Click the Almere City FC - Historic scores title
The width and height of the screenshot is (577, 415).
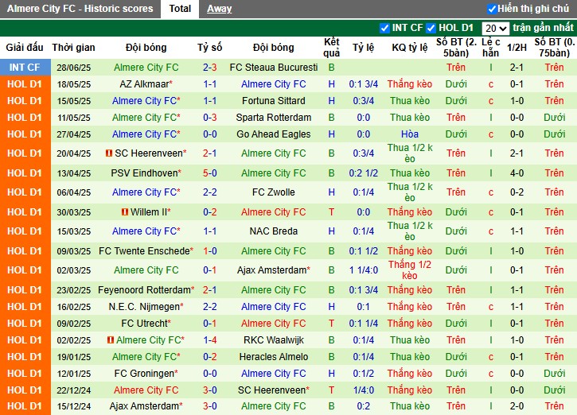(x=80, y=9)
